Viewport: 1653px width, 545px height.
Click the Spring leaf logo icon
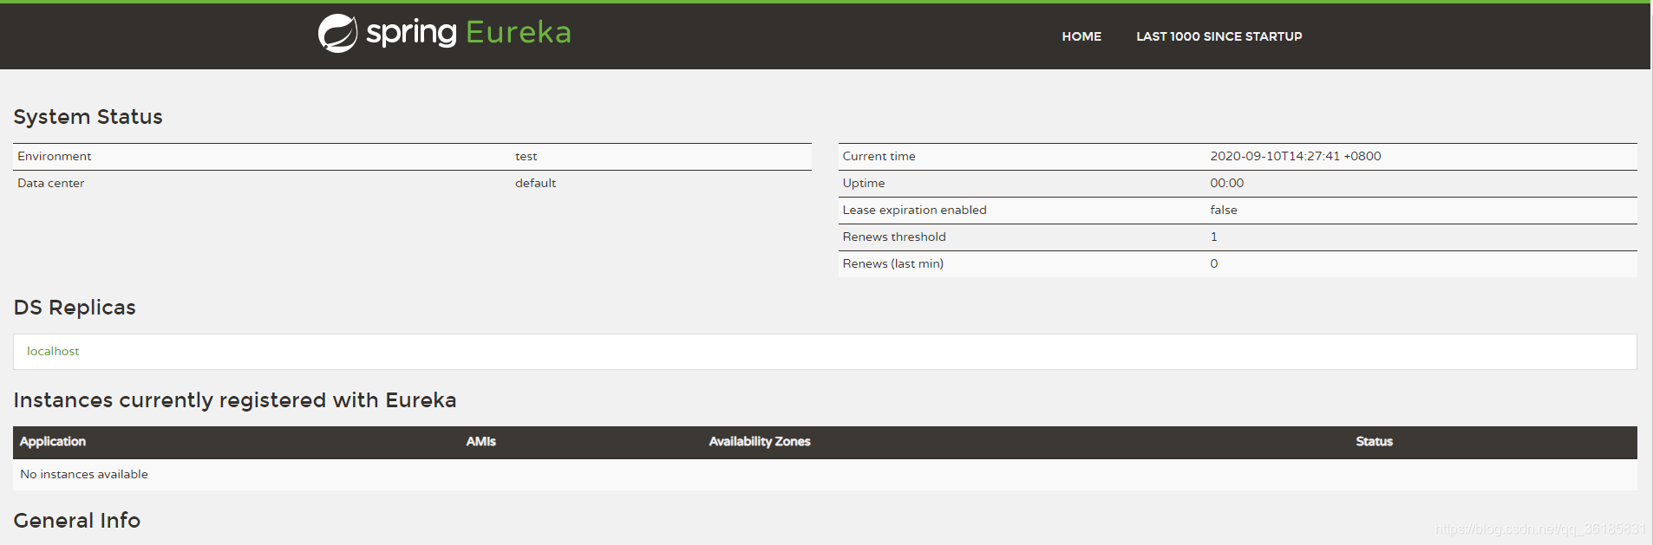pyautogui.click(x=337, y=33)
